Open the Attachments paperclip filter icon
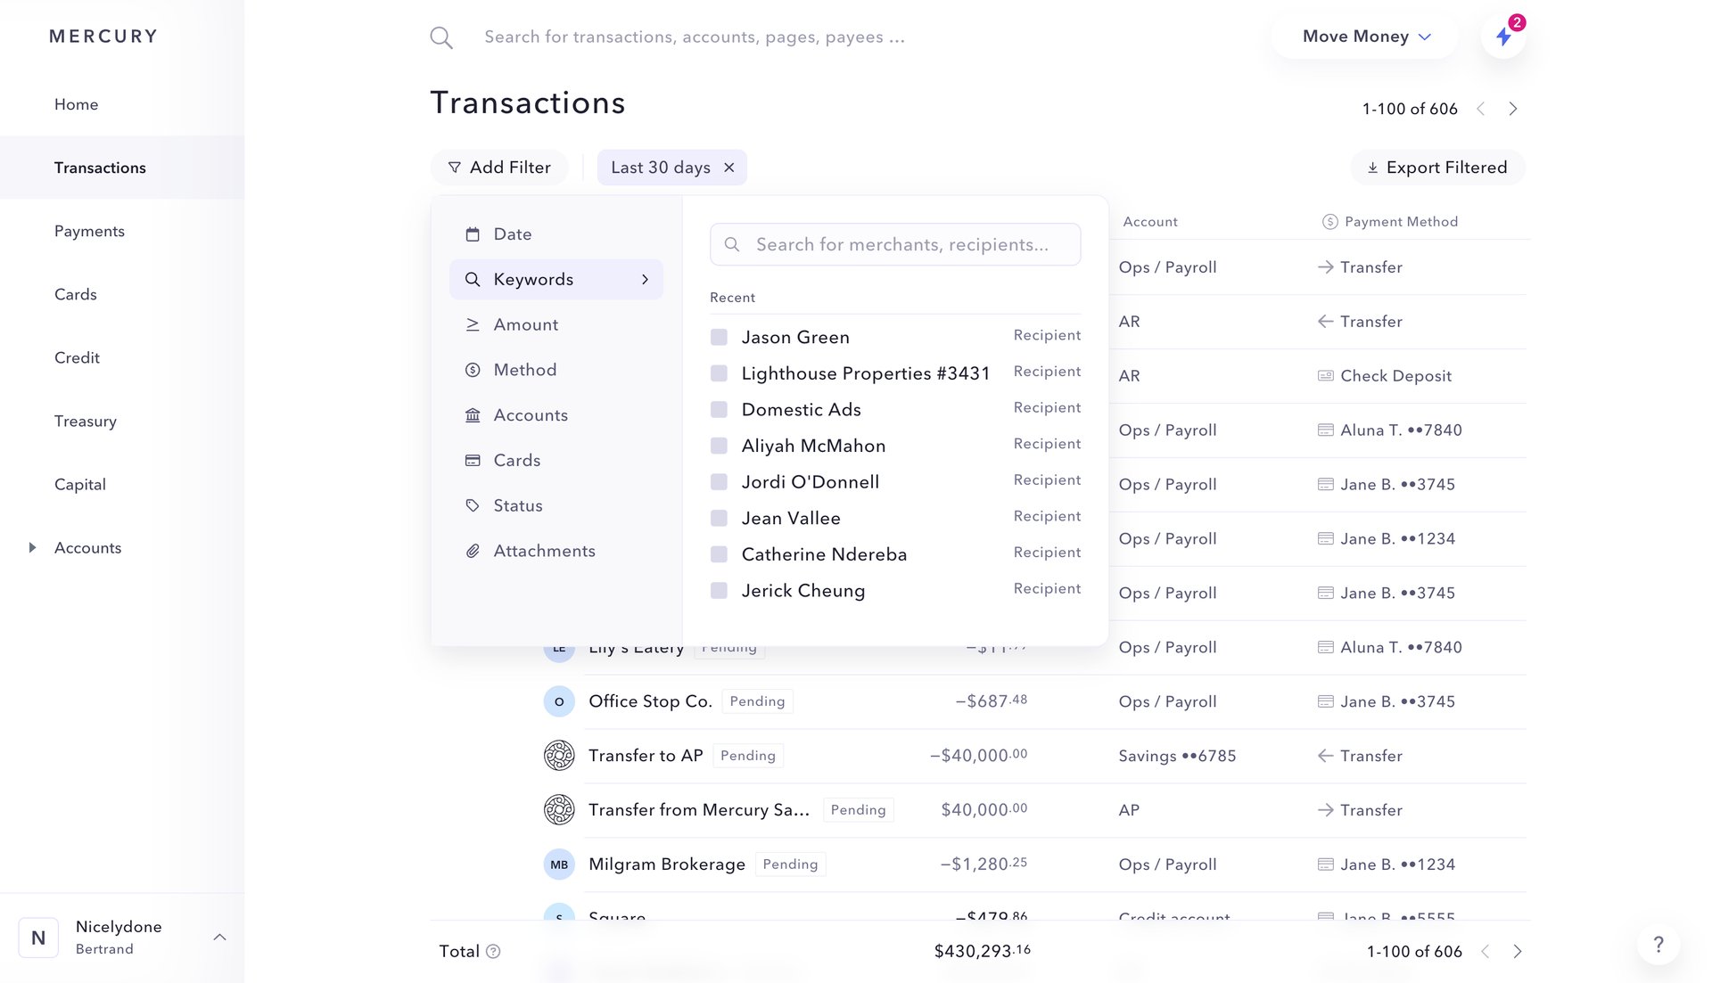The width and height of the screenshot is (1712, 983). (x=473, y=551)
